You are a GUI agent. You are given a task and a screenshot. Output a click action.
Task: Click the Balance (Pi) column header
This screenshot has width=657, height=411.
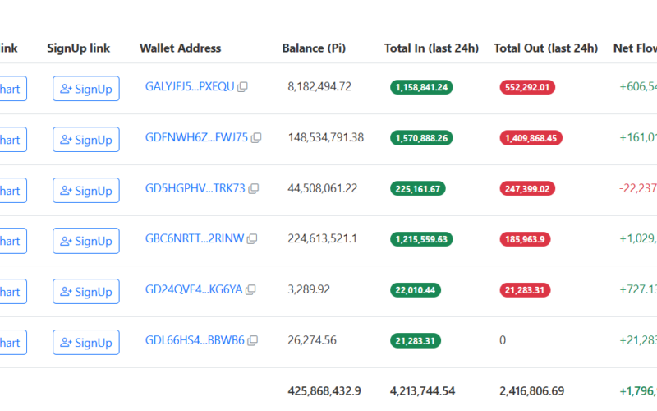[314, 48]
